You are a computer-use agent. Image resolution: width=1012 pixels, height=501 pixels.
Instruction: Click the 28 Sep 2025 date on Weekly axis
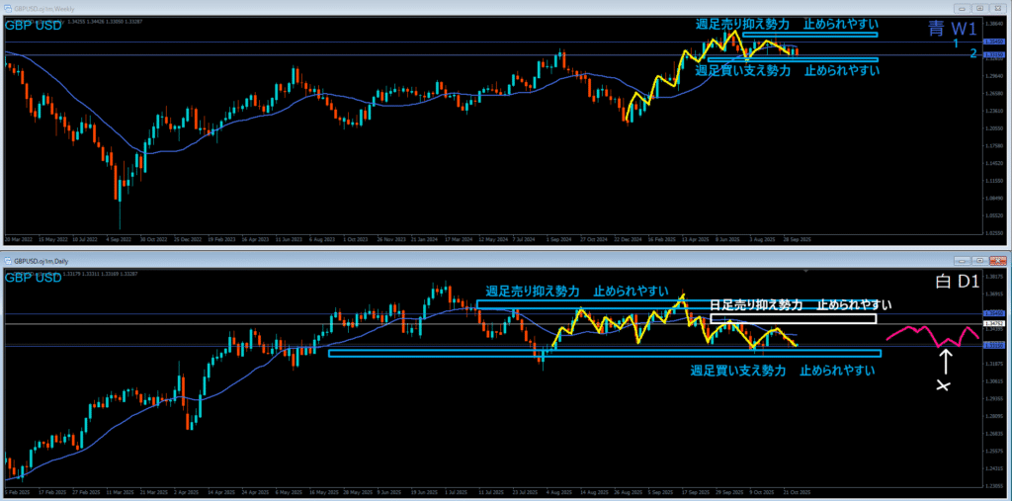click(x=798, y=239)
